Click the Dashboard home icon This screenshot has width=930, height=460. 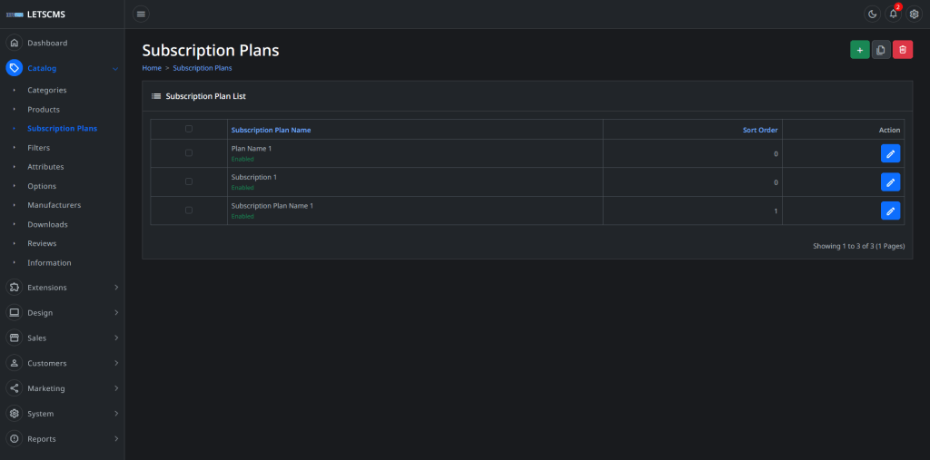point(15,43)
